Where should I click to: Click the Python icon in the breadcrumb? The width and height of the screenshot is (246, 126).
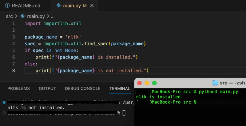[23, 16]
